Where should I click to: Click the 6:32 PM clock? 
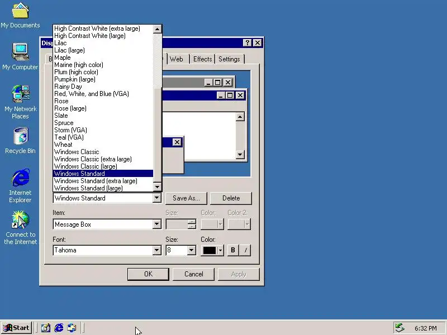click(x=425, y=328)
